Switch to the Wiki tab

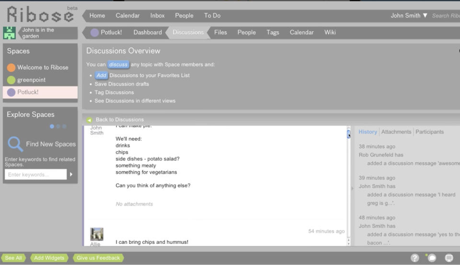pos(330,33)
